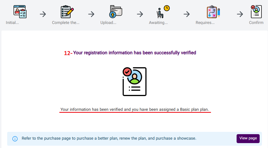Click the registration successfully verified heading
This screenshot has height=148, width=268.
pyautogui.click(x=135, y=53)
